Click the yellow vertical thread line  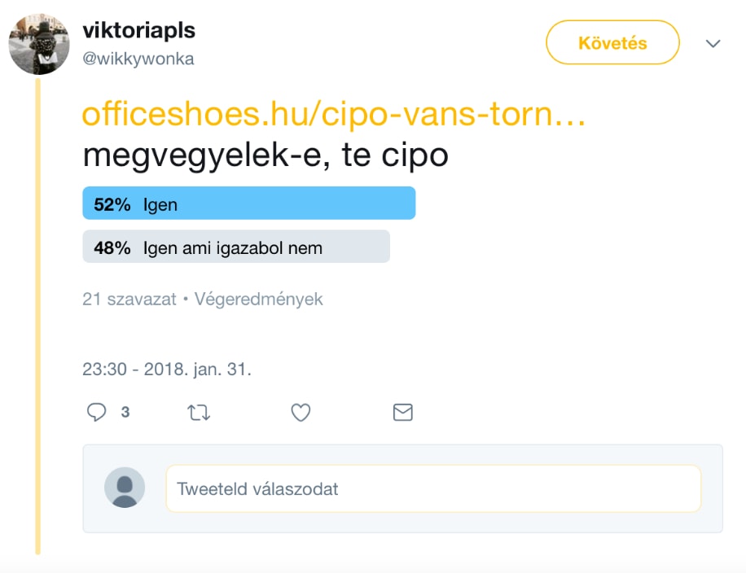tap(37, 326)
